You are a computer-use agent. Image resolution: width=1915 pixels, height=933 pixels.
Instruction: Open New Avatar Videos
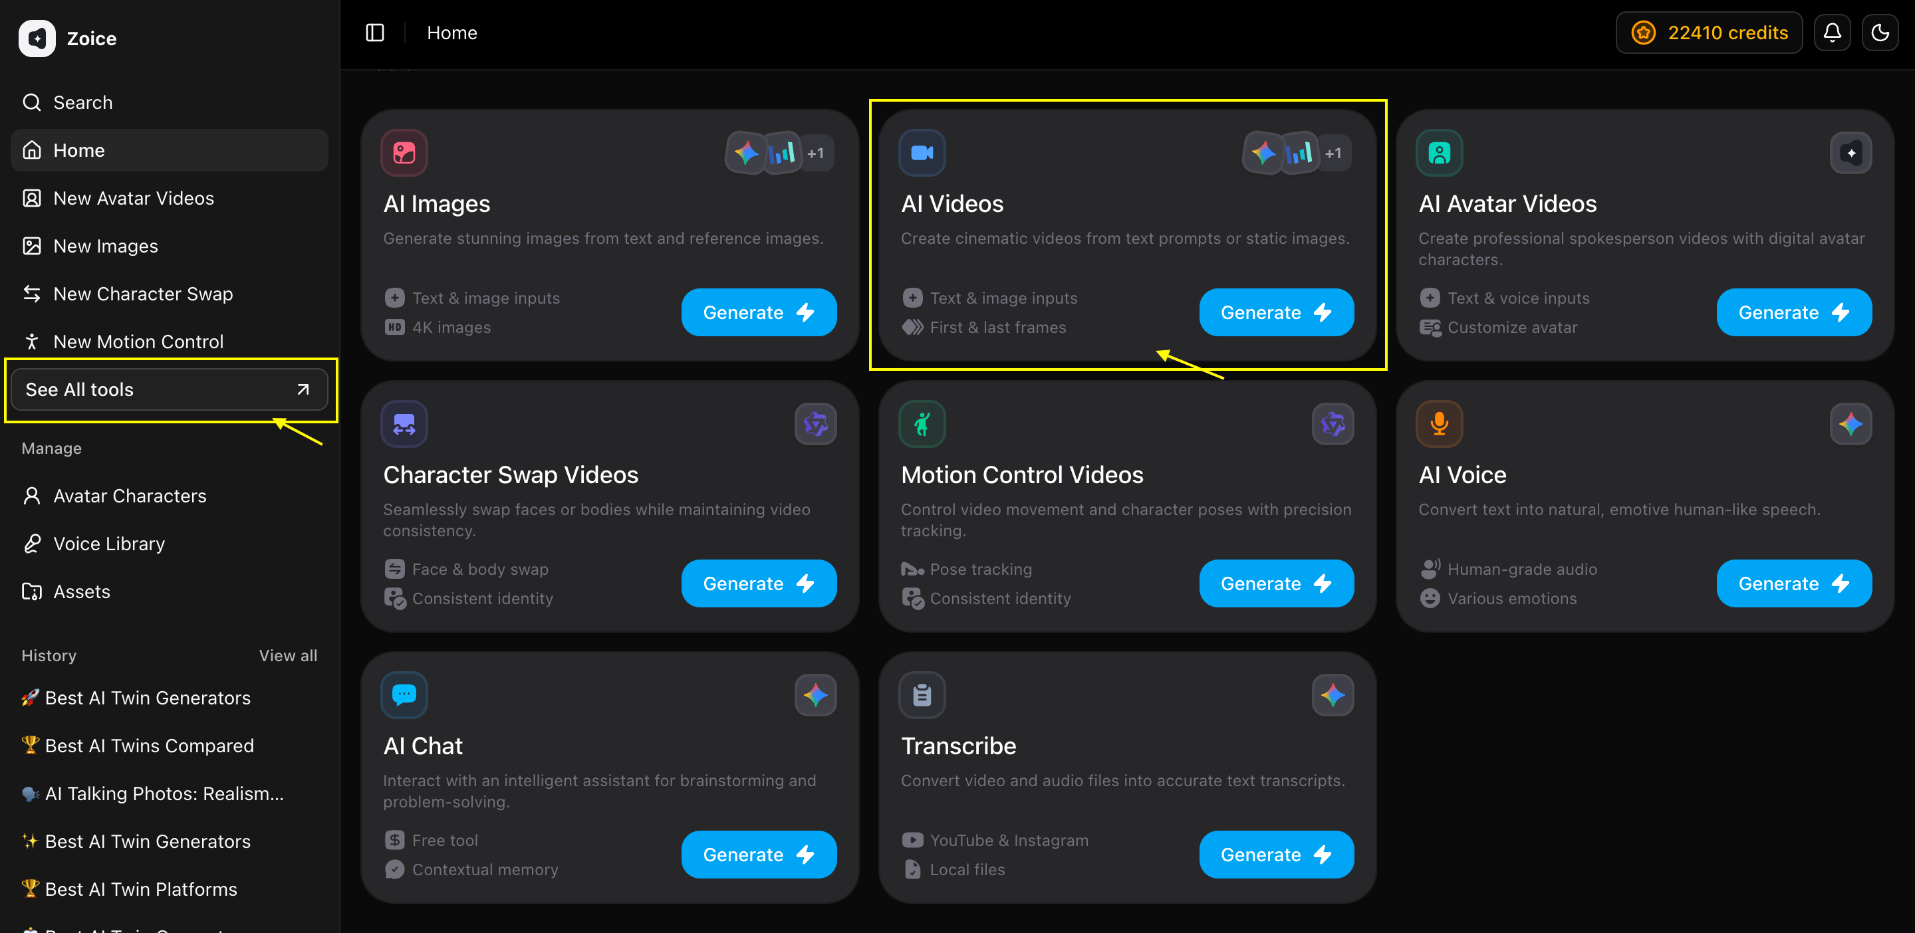coord(170,198)
